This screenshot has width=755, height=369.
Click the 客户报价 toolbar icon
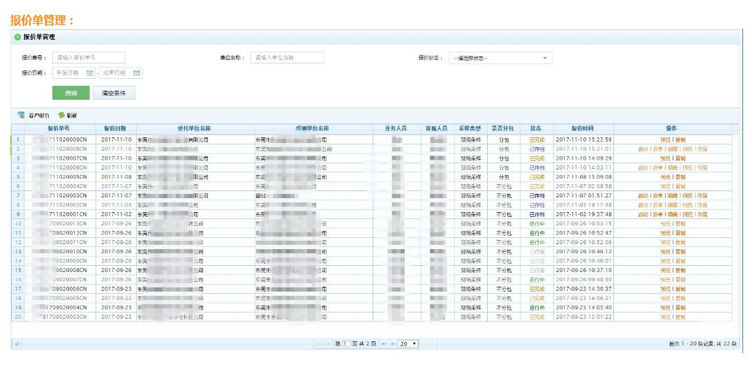pos(22,115)
